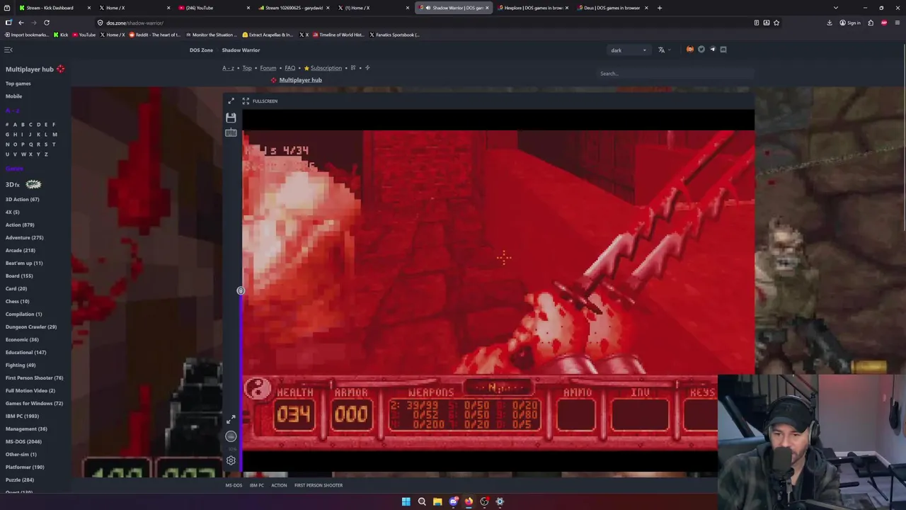Open the Kick bookmark
The height and width of the screenshot is (510, 906).
pyautogui.click(x=61, y=35)
